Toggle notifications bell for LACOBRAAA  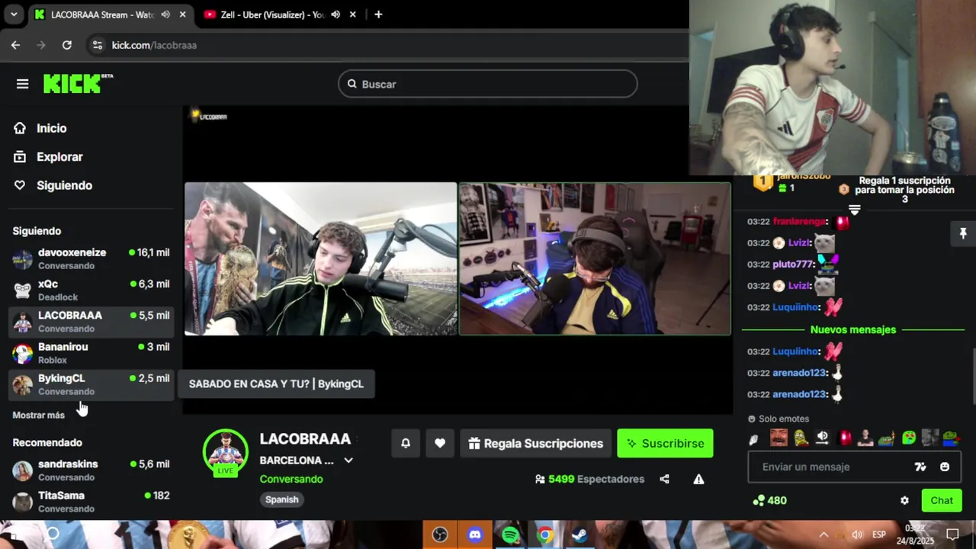[406, 444]
